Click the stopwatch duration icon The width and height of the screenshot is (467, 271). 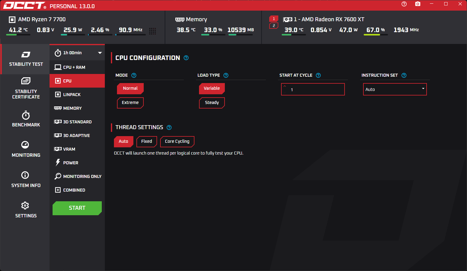point(58,53)
